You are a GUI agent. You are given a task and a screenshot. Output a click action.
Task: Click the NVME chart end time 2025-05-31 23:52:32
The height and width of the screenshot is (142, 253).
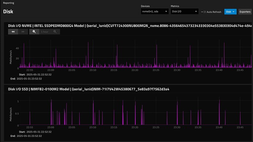click(x=29, y=79)
